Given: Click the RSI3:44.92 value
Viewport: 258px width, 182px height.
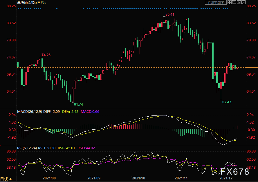Looking at the screenshot, I should (x=86, y=148).
